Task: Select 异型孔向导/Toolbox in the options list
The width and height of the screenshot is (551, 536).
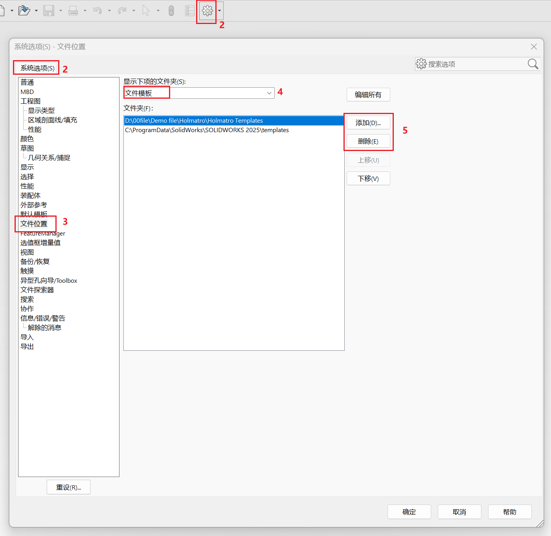Action: (x=49, y=280)
